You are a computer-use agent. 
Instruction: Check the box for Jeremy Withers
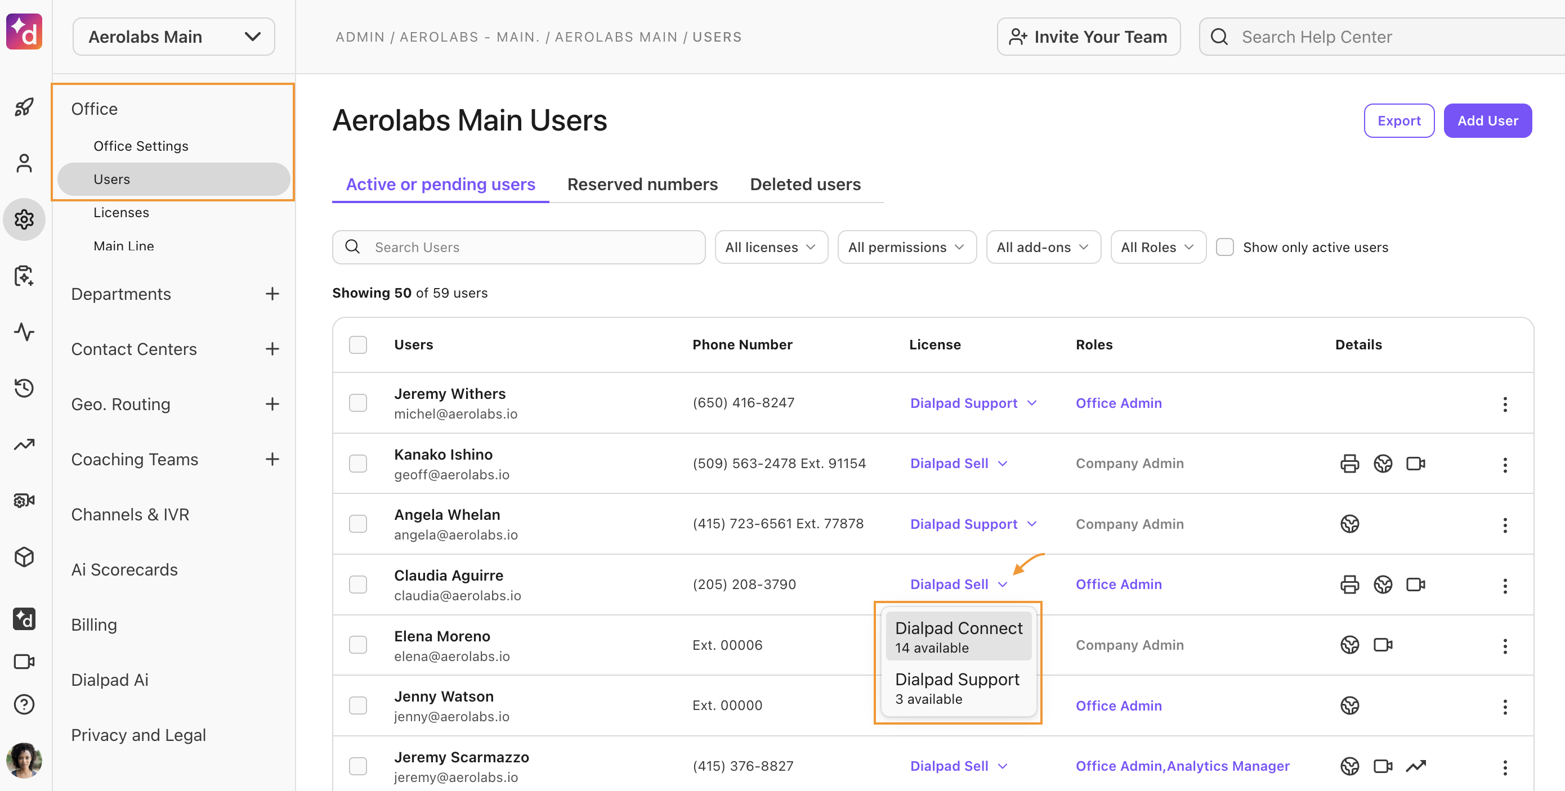[x=358, y=402]
